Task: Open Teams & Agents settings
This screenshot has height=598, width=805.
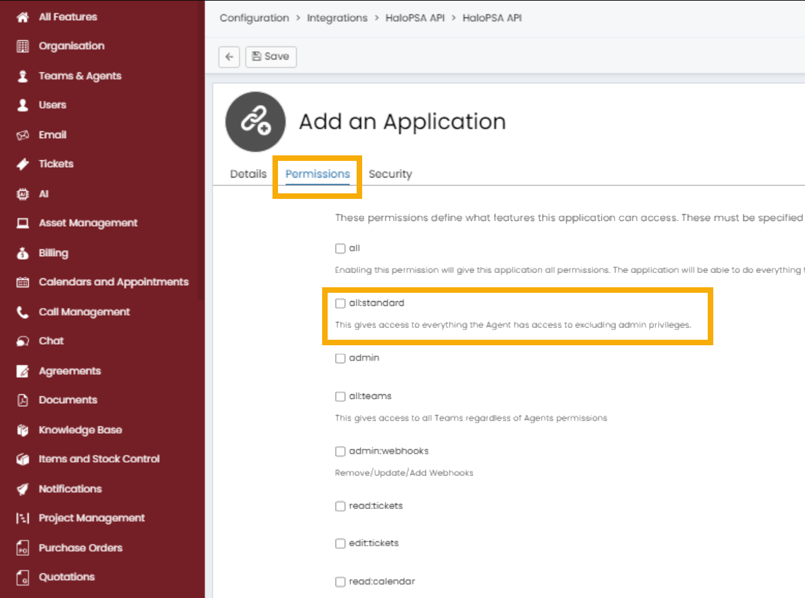Action: (x=80, y=75)
